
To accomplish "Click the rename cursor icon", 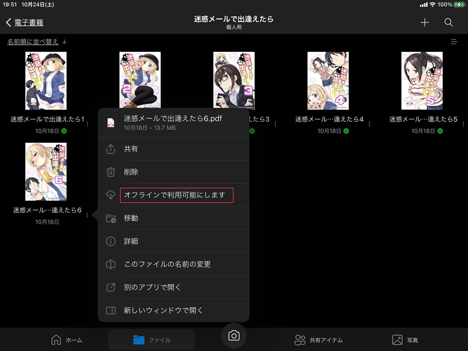I will tap(111, 264).
